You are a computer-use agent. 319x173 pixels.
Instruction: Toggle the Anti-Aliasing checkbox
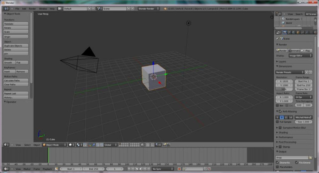pyautogui.click(x=280, y=111)
